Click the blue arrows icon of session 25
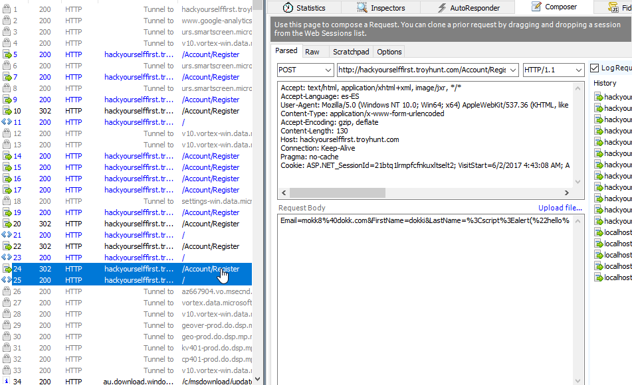Viewport: 632px width, 385px height. [x=7, y=279]
